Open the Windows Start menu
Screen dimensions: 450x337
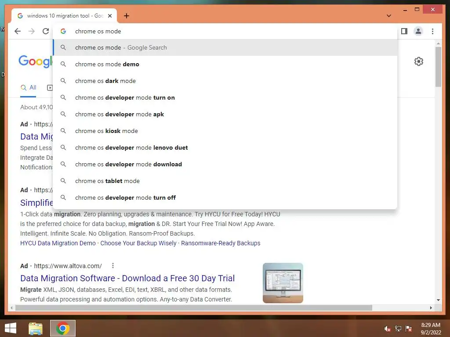[x=11, y=328]
